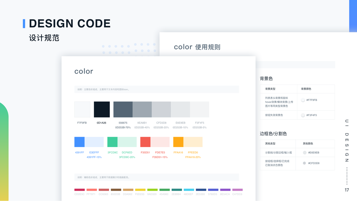Click the 0D253B-40% opacity label
Viewport: 357px width, 201px height.
pos(142,127)
